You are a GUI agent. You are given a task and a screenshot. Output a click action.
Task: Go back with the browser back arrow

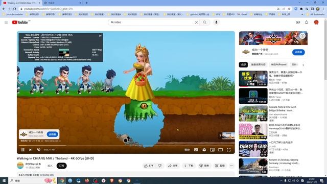(x=4, y=9)
